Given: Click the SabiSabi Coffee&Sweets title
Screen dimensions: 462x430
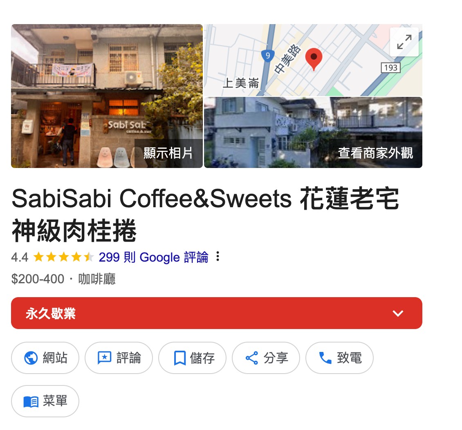Looking at the screenshot, I should (205, 215).
